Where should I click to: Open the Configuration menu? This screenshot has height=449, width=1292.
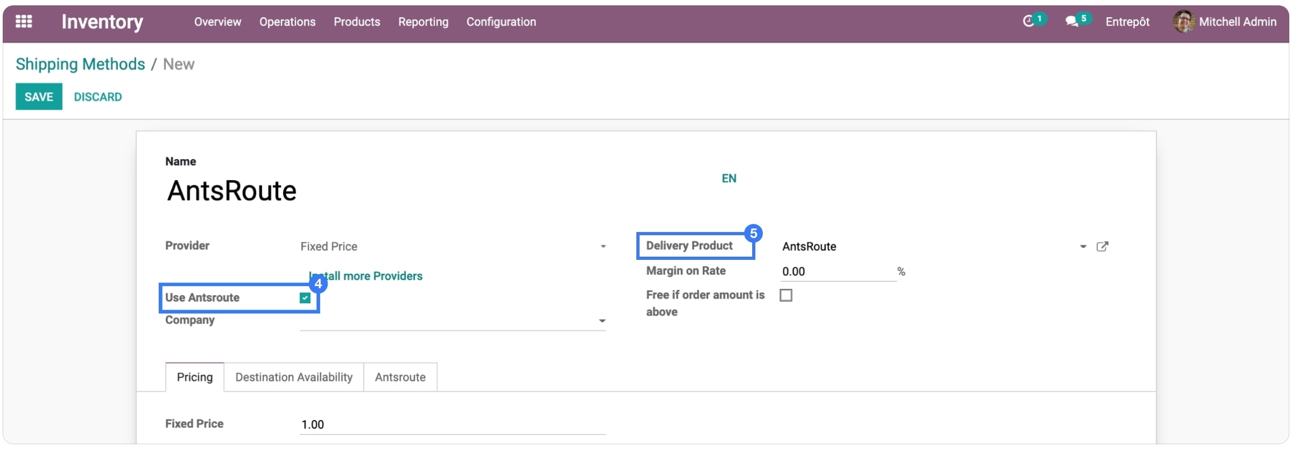[501, 22]
